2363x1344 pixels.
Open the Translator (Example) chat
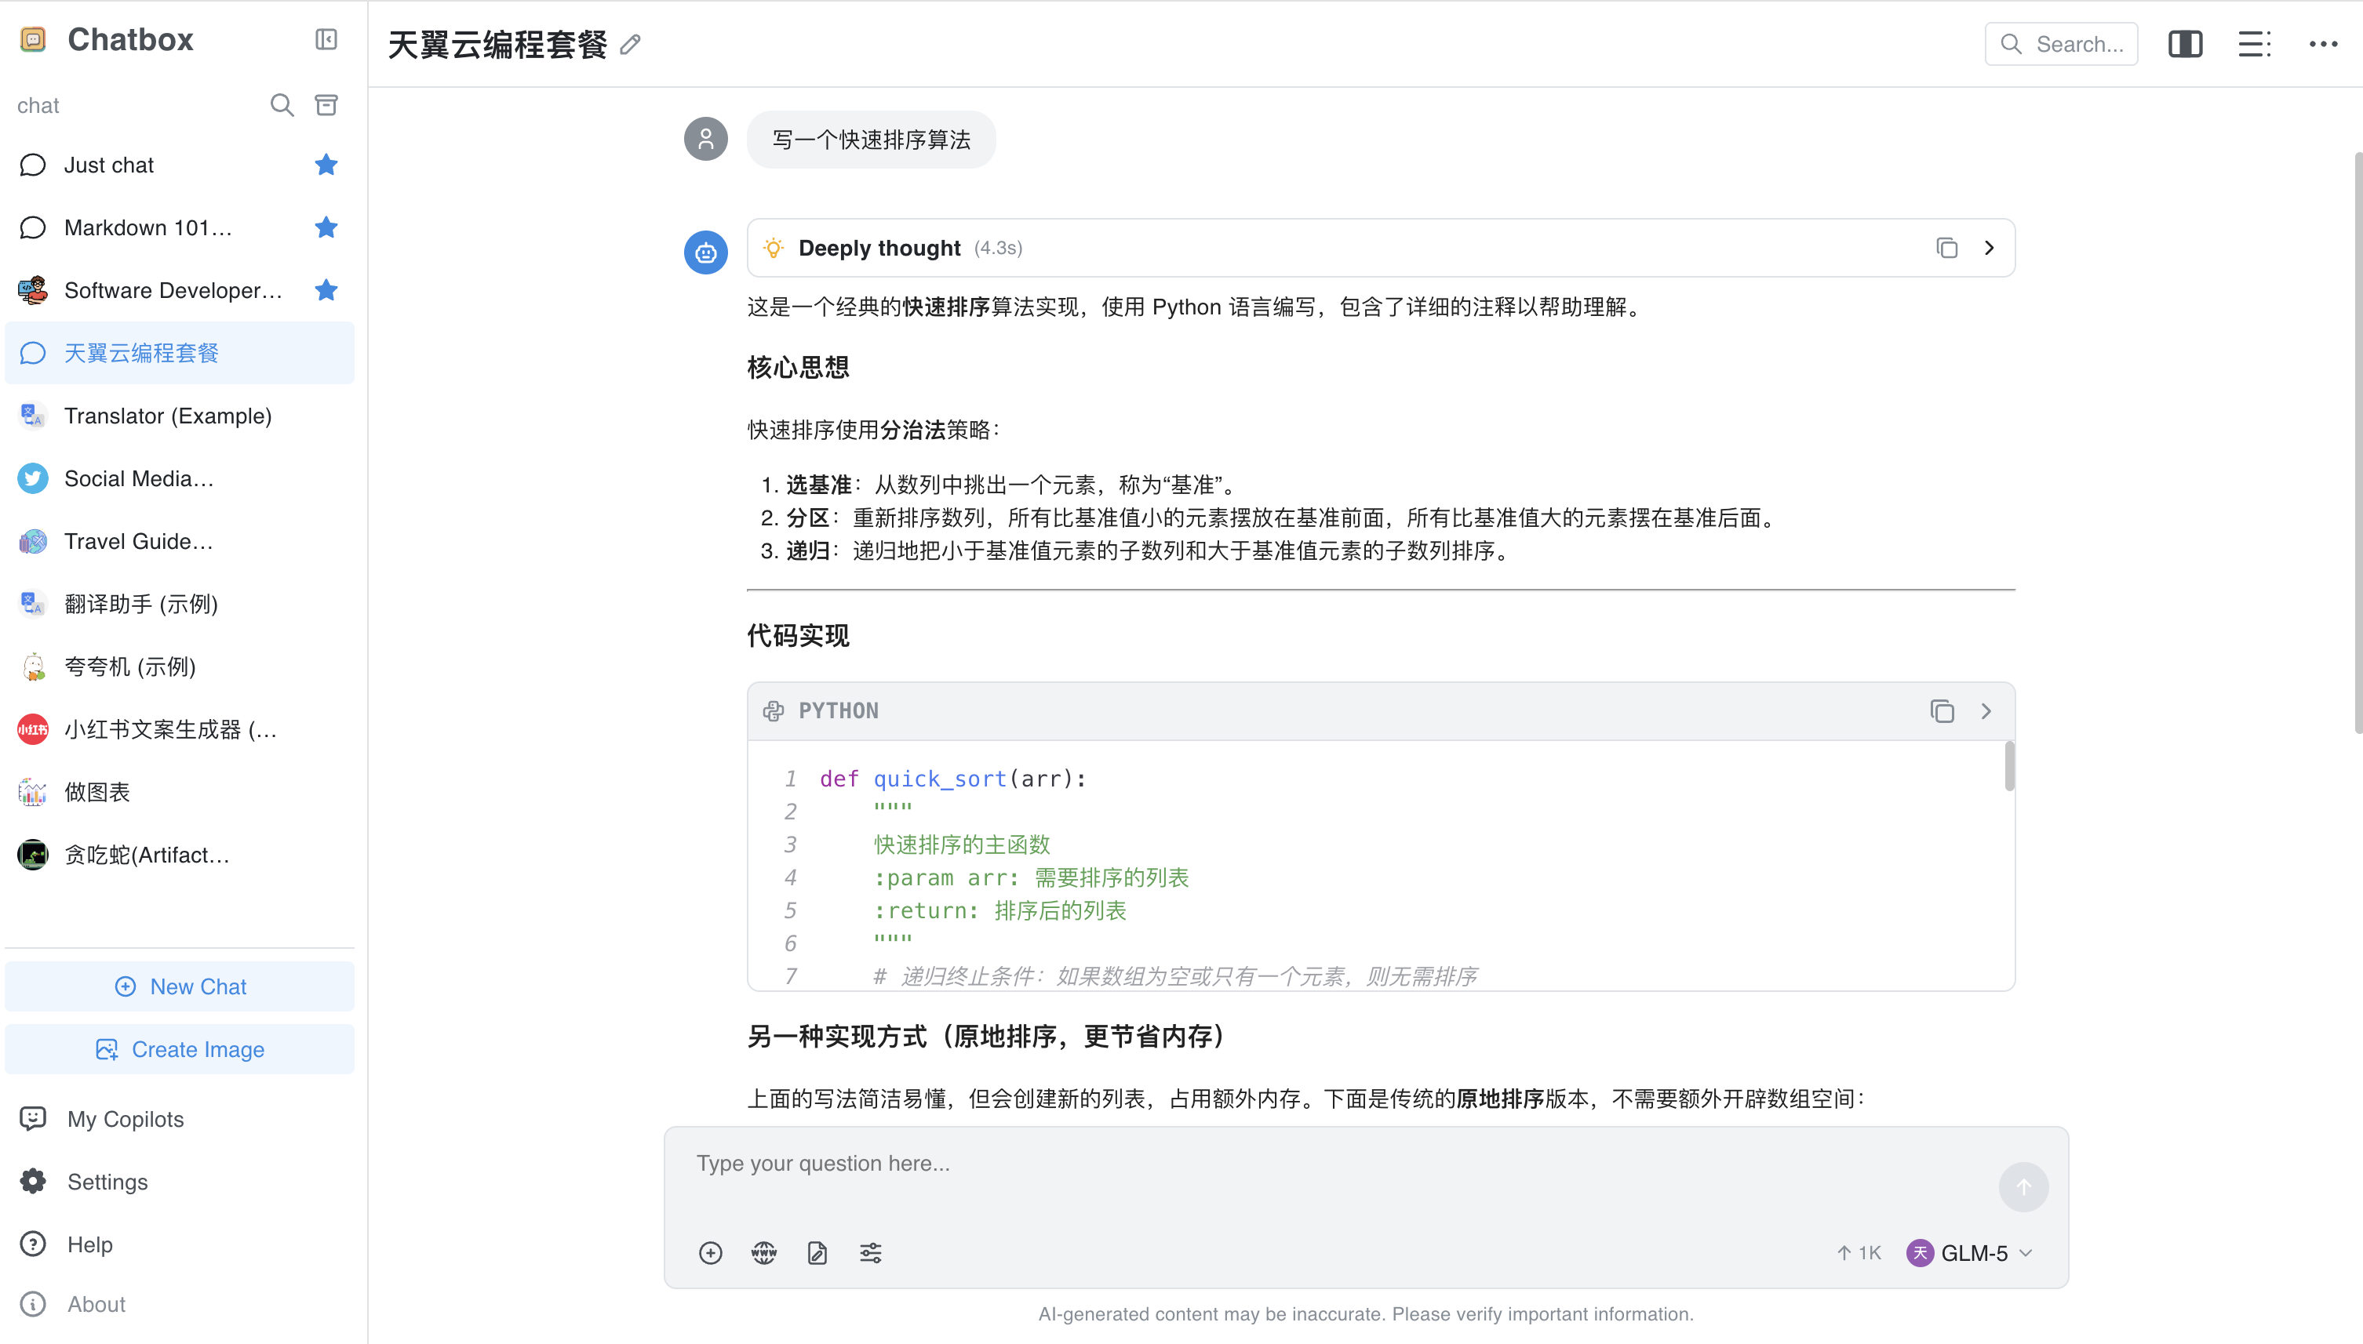(168, 416)
